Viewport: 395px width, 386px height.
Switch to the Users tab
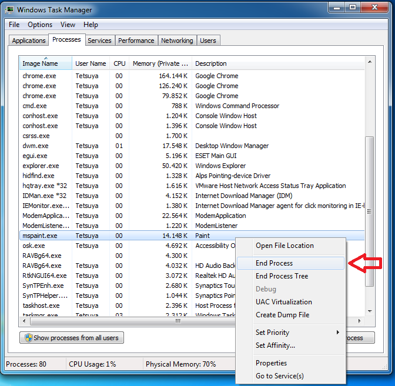coord(208,41)
